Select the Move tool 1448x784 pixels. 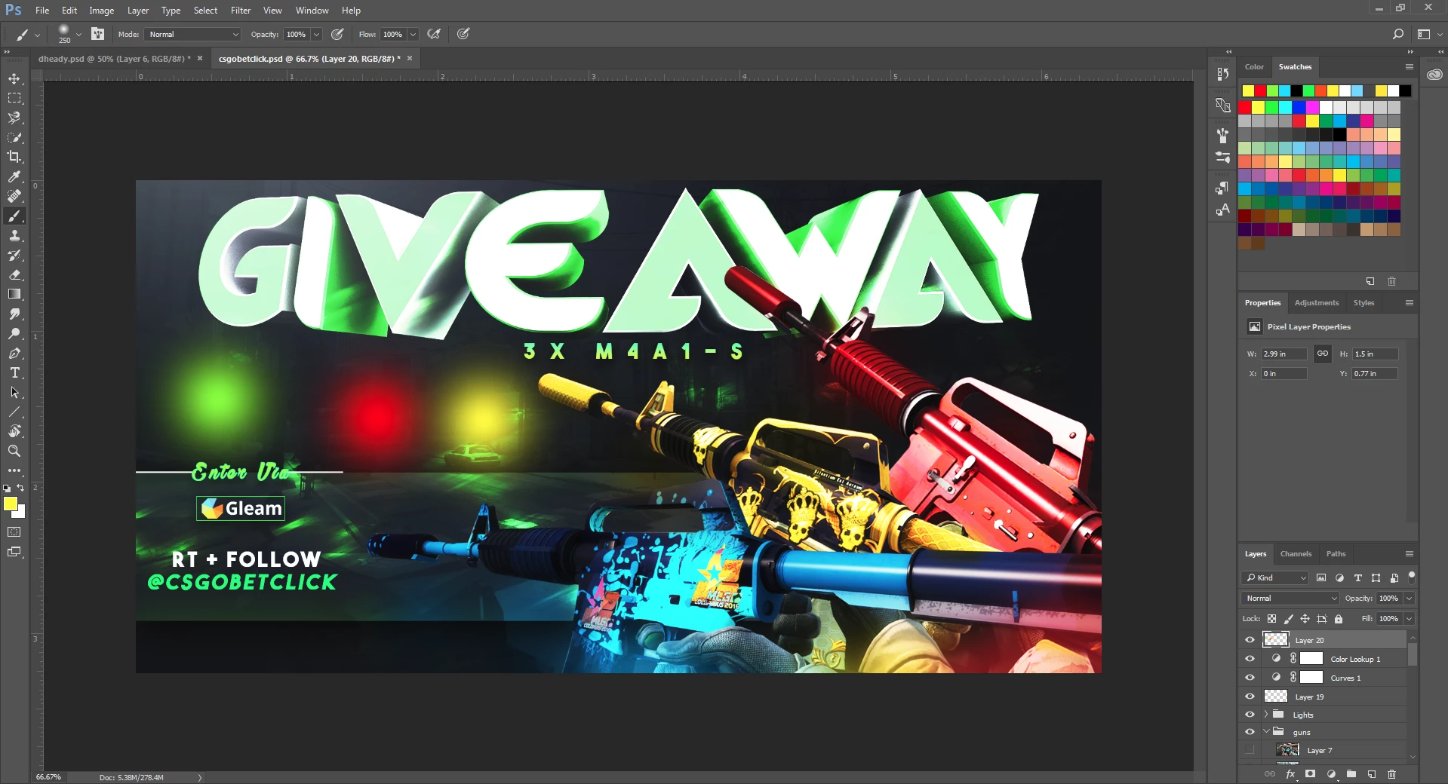[x=14, y=78]
